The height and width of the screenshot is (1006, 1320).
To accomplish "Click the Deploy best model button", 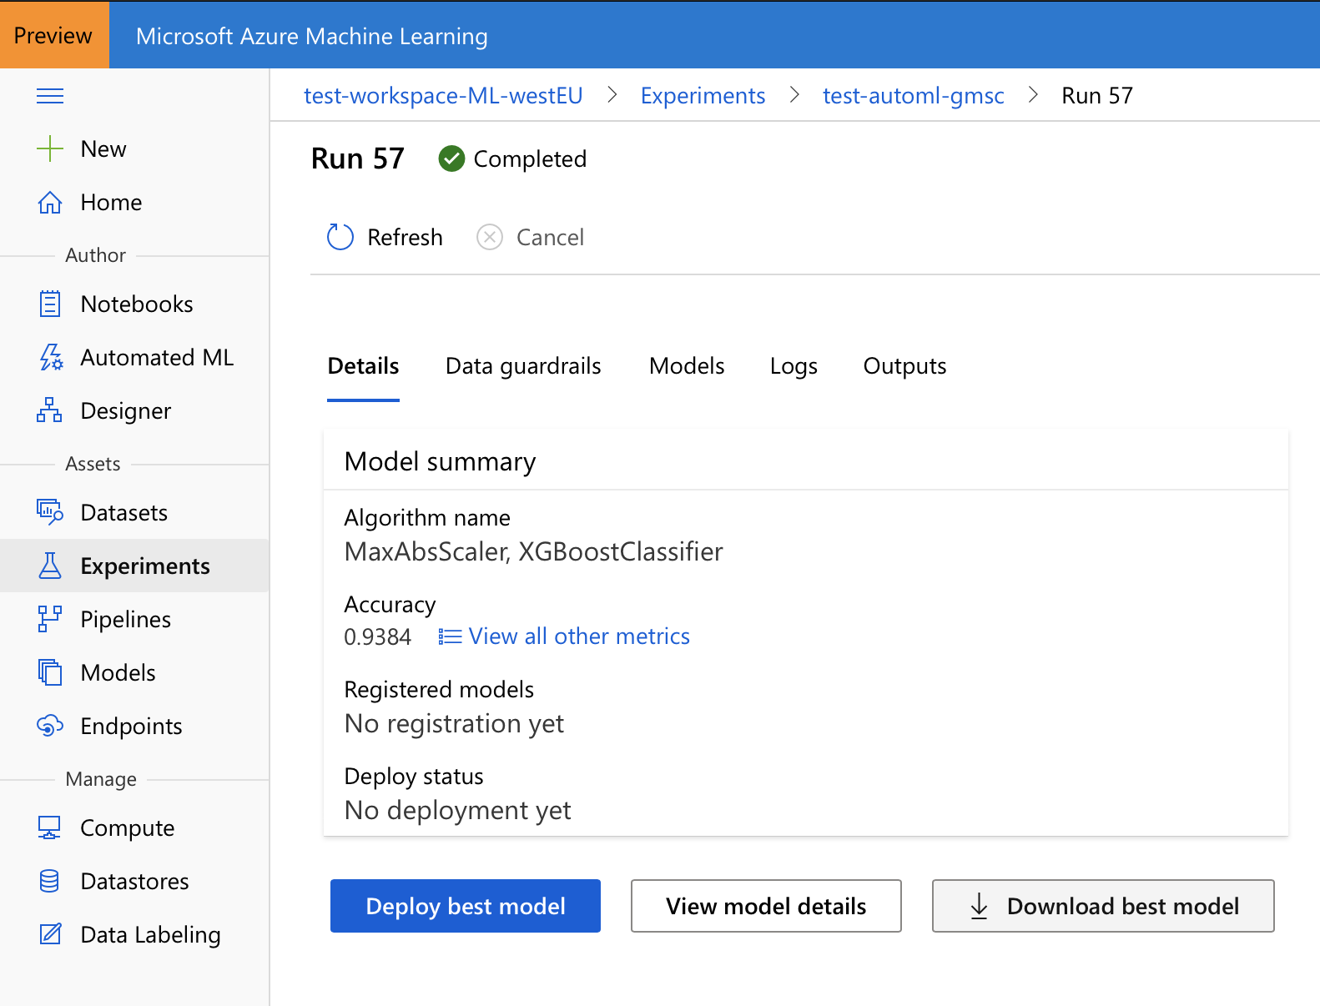I will tap(466, 906).
